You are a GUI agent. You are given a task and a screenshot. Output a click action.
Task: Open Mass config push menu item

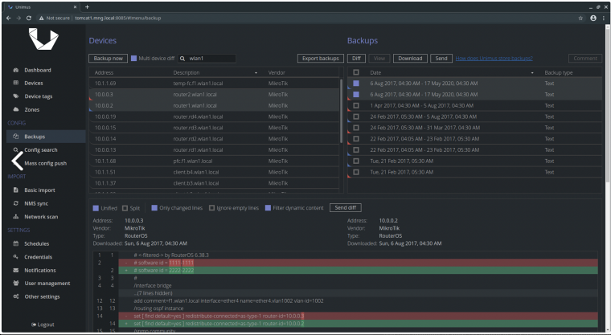tap(46, 163)
